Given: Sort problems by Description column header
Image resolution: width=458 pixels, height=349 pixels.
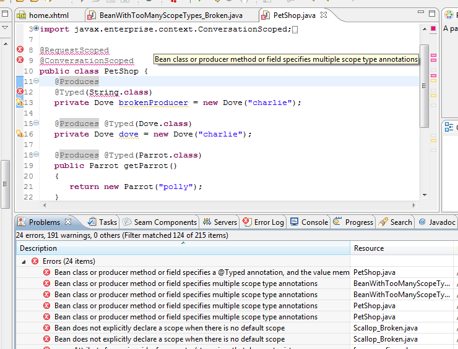Looking at the screenshot, I should [183, 248].
